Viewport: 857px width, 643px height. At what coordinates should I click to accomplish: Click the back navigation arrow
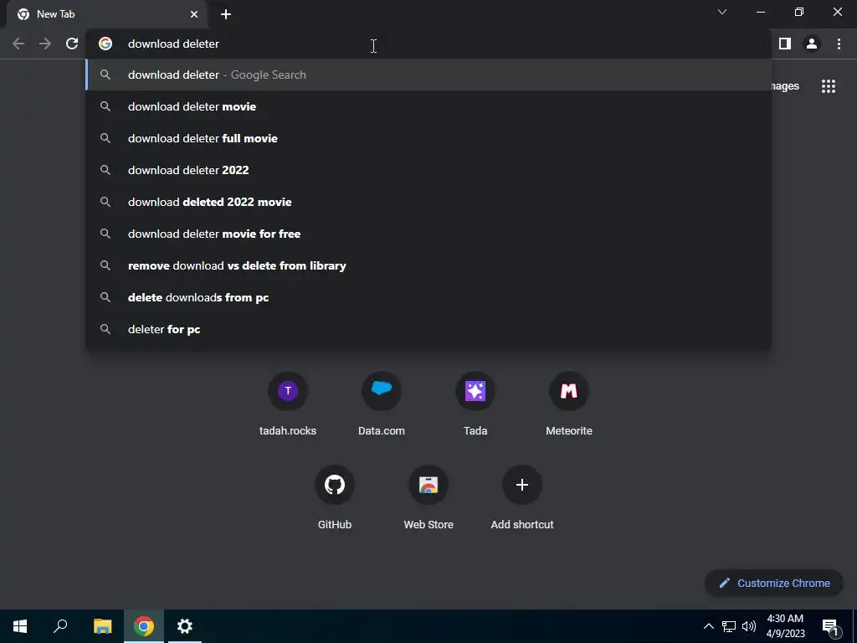tap(18, 44)
